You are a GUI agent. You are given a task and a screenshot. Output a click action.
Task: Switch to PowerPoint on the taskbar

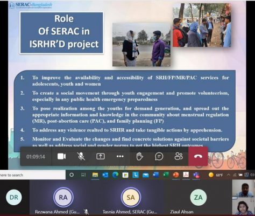coord(176,175)
